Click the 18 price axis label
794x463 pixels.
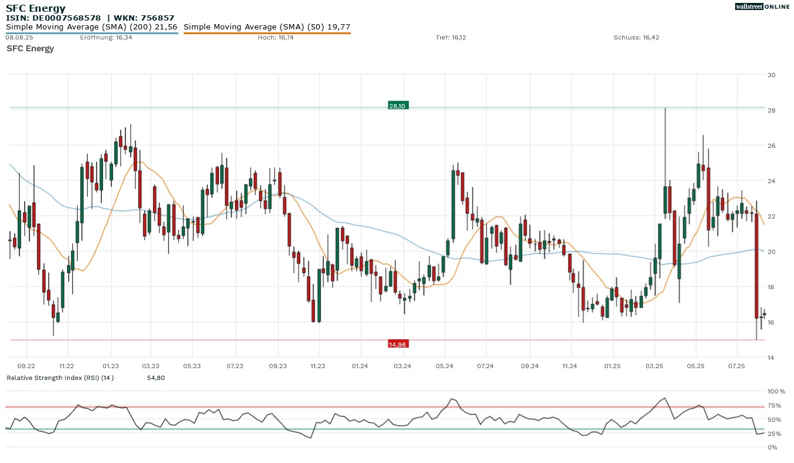pos(771,287)
